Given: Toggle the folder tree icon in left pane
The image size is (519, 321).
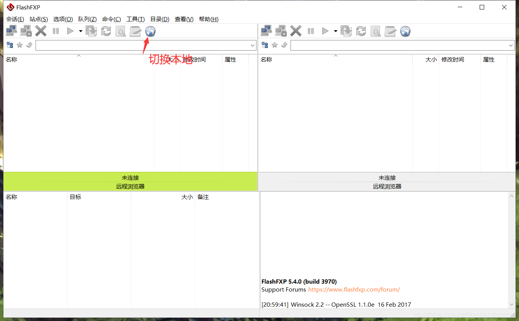Looking at the screenshot, I should tap(10, 45).
